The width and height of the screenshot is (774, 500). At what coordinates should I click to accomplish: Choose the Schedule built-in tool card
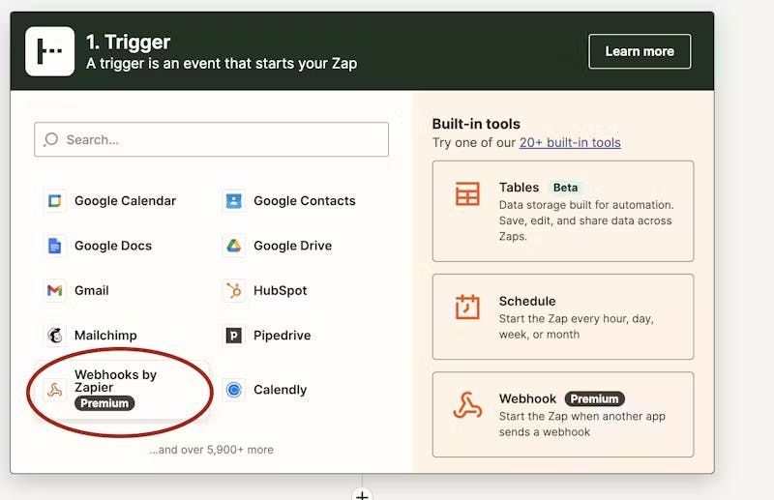(x=563, y=317)
